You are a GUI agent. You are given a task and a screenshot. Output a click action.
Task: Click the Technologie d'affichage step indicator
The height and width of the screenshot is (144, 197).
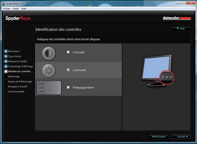(6, 66)
